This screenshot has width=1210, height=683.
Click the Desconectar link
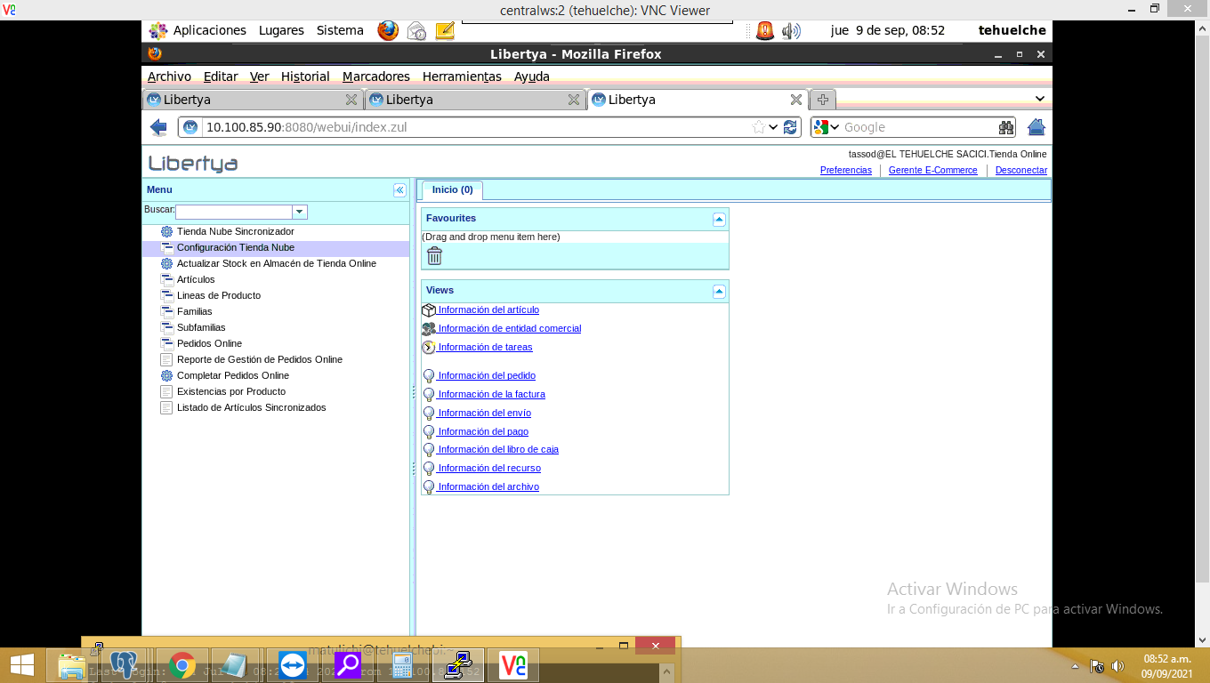[x=1021, y=170]
